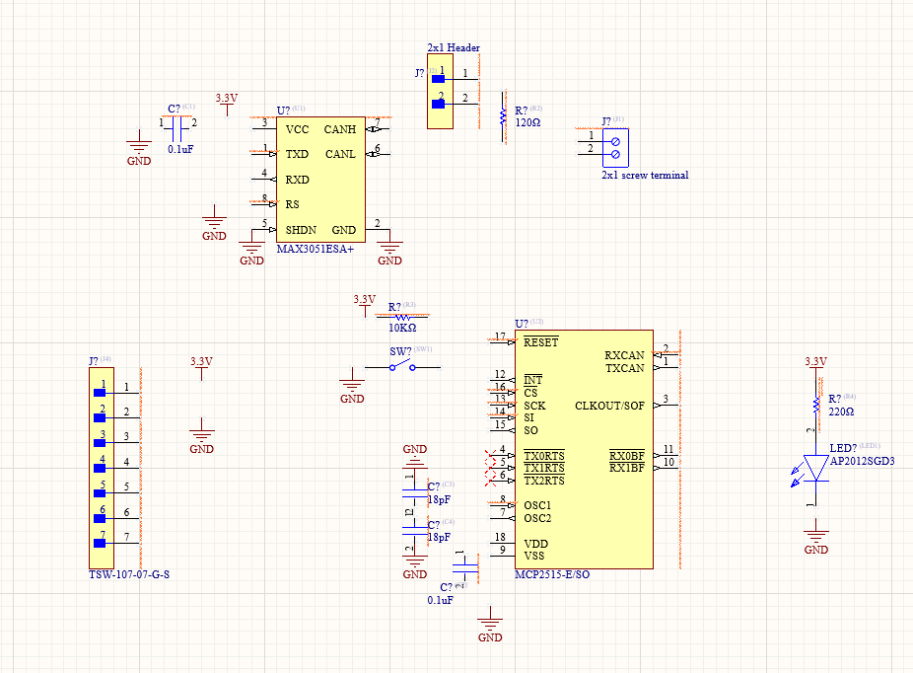Viewport: 913px width, 673px height.
Task: Select the SW? pushbutton switch symbol
Action: click(402, 367)
